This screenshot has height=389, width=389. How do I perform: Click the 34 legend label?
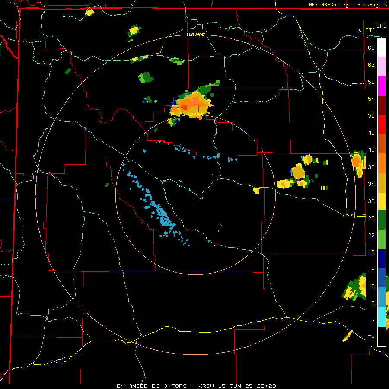click(371, 184)
